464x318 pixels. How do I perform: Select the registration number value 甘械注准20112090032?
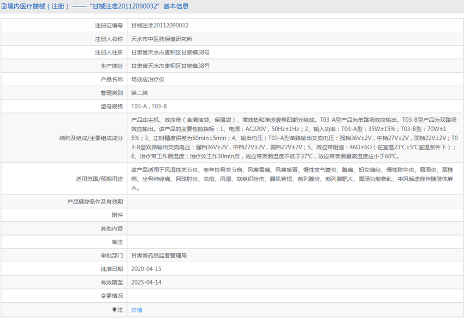(160, 26)
